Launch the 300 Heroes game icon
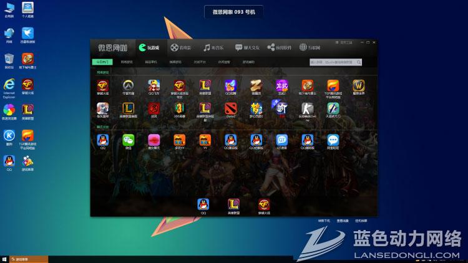 pos(179,108)
